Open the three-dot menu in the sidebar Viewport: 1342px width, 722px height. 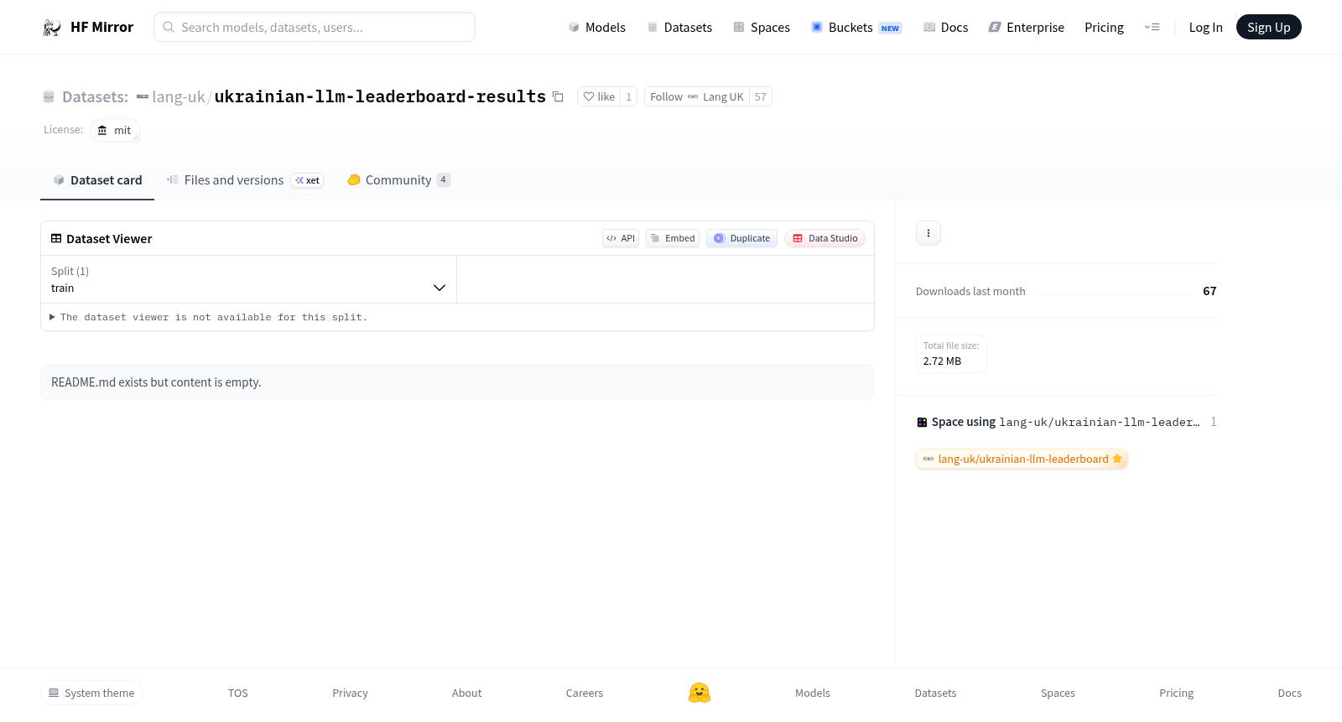[x=928, y=233]
